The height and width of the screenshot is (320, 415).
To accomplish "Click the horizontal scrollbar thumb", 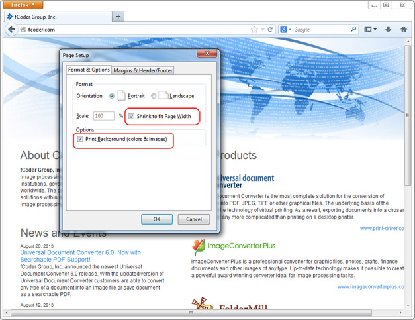I will click(191, 313).
